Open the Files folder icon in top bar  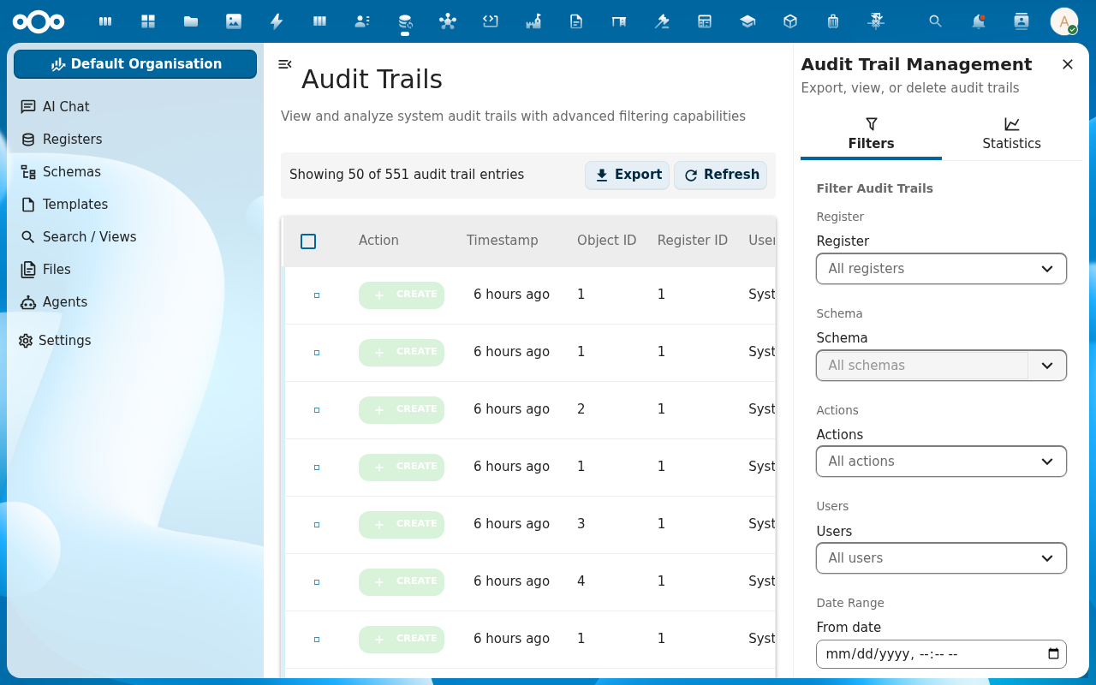click(191, 21)
